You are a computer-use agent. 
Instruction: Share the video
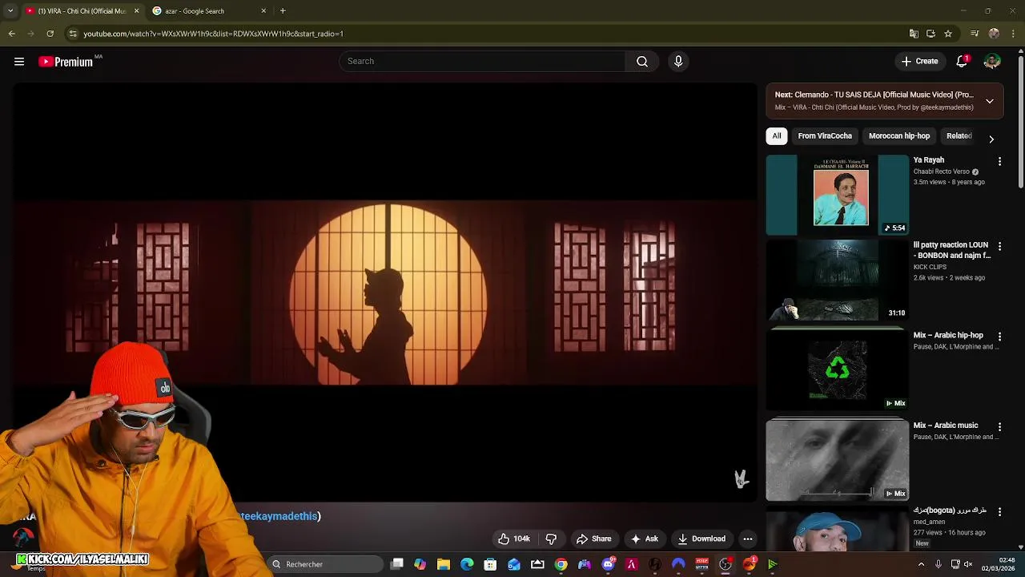pyautogui.click(x=593, y=539)
